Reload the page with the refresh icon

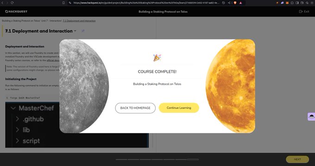12,3
